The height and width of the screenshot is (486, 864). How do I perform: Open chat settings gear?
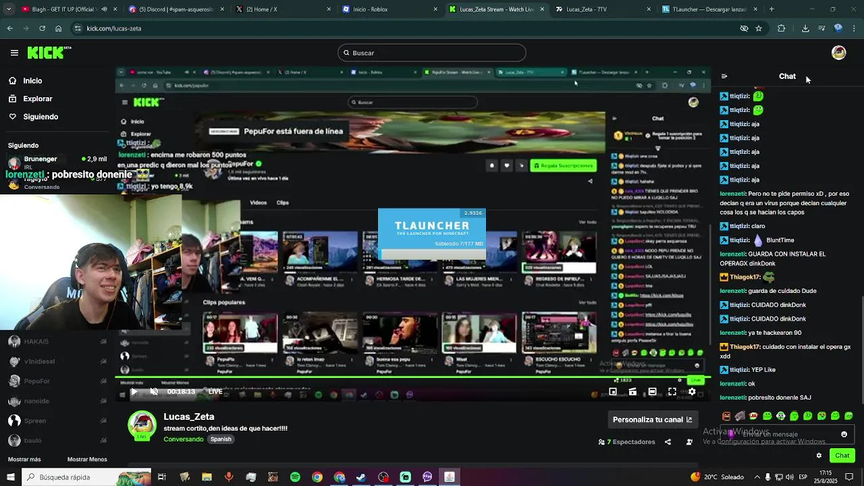(x=819, y=456)
